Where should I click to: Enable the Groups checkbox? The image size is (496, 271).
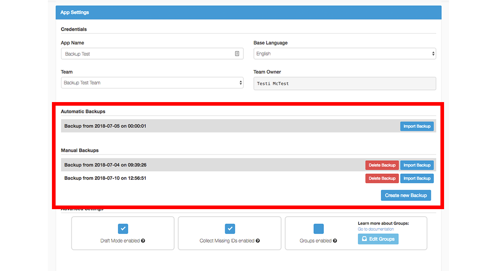pyautogui.click(x=318, y=229)
